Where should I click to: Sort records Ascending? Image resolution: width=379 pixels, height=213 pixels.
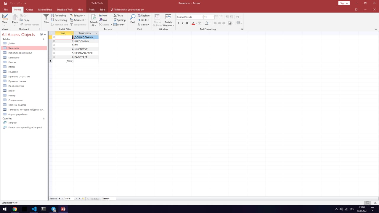pos(58,16)
